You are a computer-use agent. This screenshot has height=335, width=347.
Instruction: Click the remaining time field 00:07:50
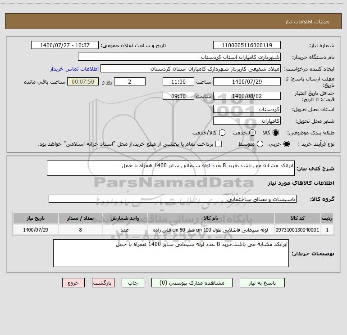(83, 81)
